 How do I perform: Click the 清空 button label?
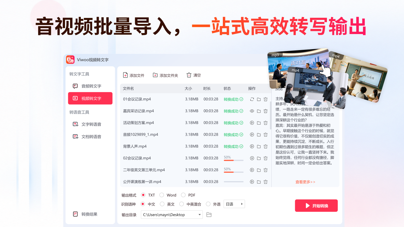(x=197, y=75)
